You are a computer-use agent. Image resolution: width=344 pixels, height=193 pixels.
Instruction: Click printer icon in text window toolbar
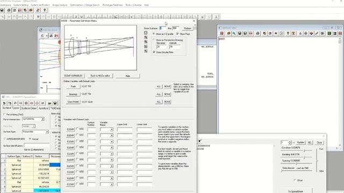(x=257, y=33)
